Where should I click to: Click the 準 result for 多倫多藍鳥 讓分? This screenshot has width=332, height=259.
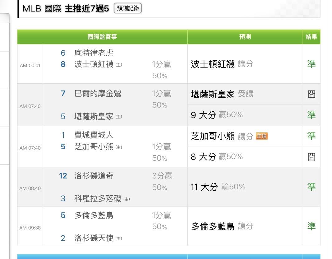(311, 226)
